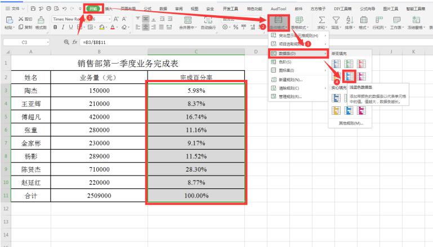Toggle Italic formatting
Image resolution: width=433 pixels, height=247 pixels.
tap(63, 26)
